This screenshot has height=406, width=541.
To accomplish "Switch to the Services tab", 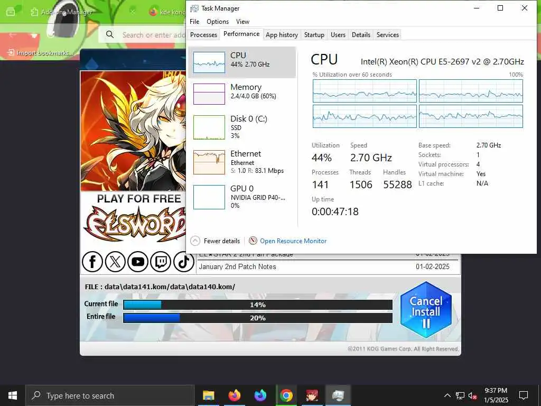I will pyautogui.click(x=387, y=34).
